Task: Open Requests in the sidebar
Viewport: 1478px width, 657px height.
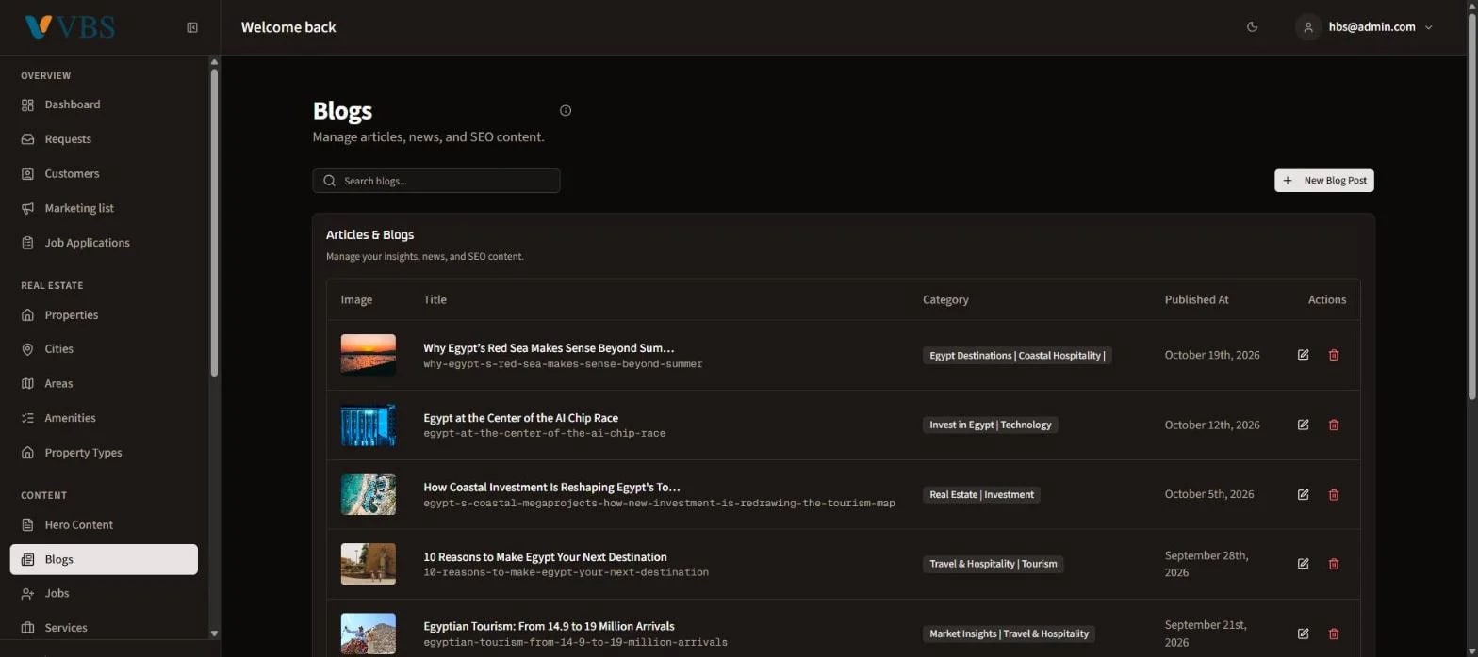Action: [104, 139]
